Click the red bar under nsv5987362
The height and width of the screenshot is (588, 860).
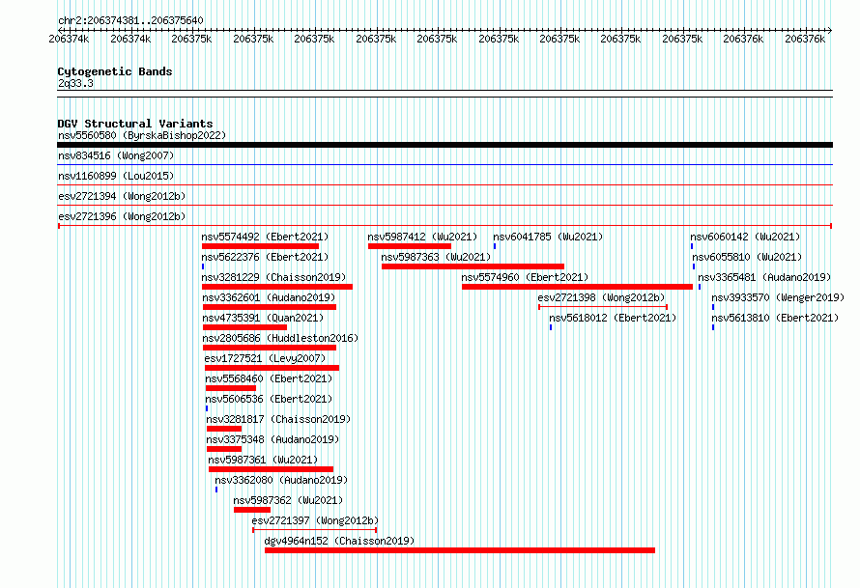pos(252,510)
